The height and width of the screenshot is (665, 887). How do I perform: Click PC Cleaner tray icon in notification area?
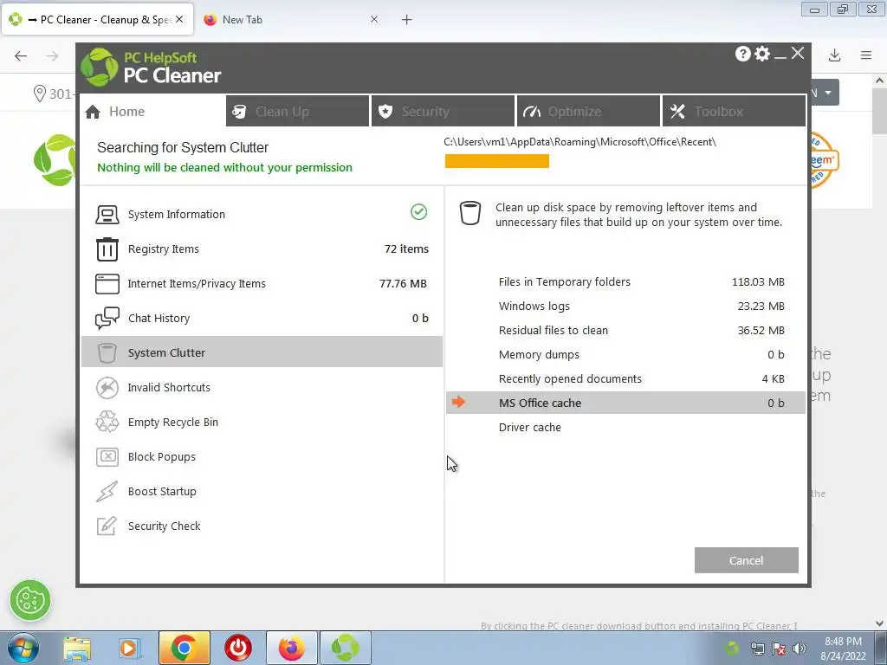tap(732, 648)
